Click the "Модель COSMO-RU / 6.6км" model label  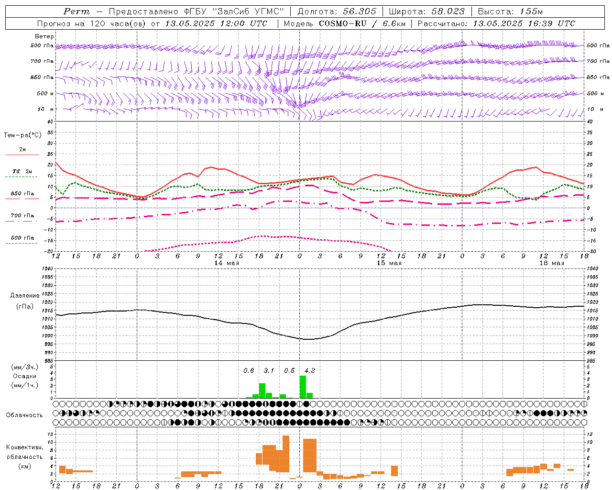pos(344,23)
